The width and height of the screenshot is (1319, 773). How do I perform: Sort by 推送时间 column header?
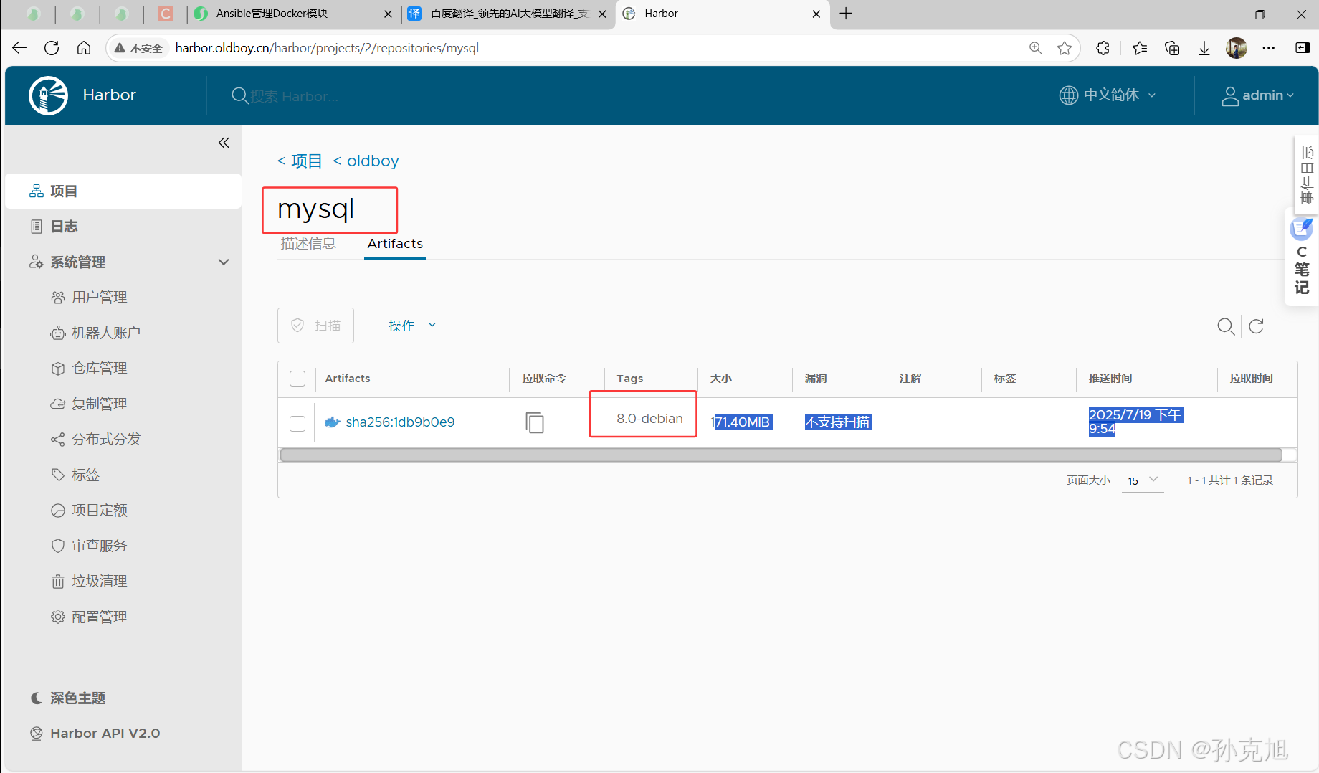point(1110,379)
